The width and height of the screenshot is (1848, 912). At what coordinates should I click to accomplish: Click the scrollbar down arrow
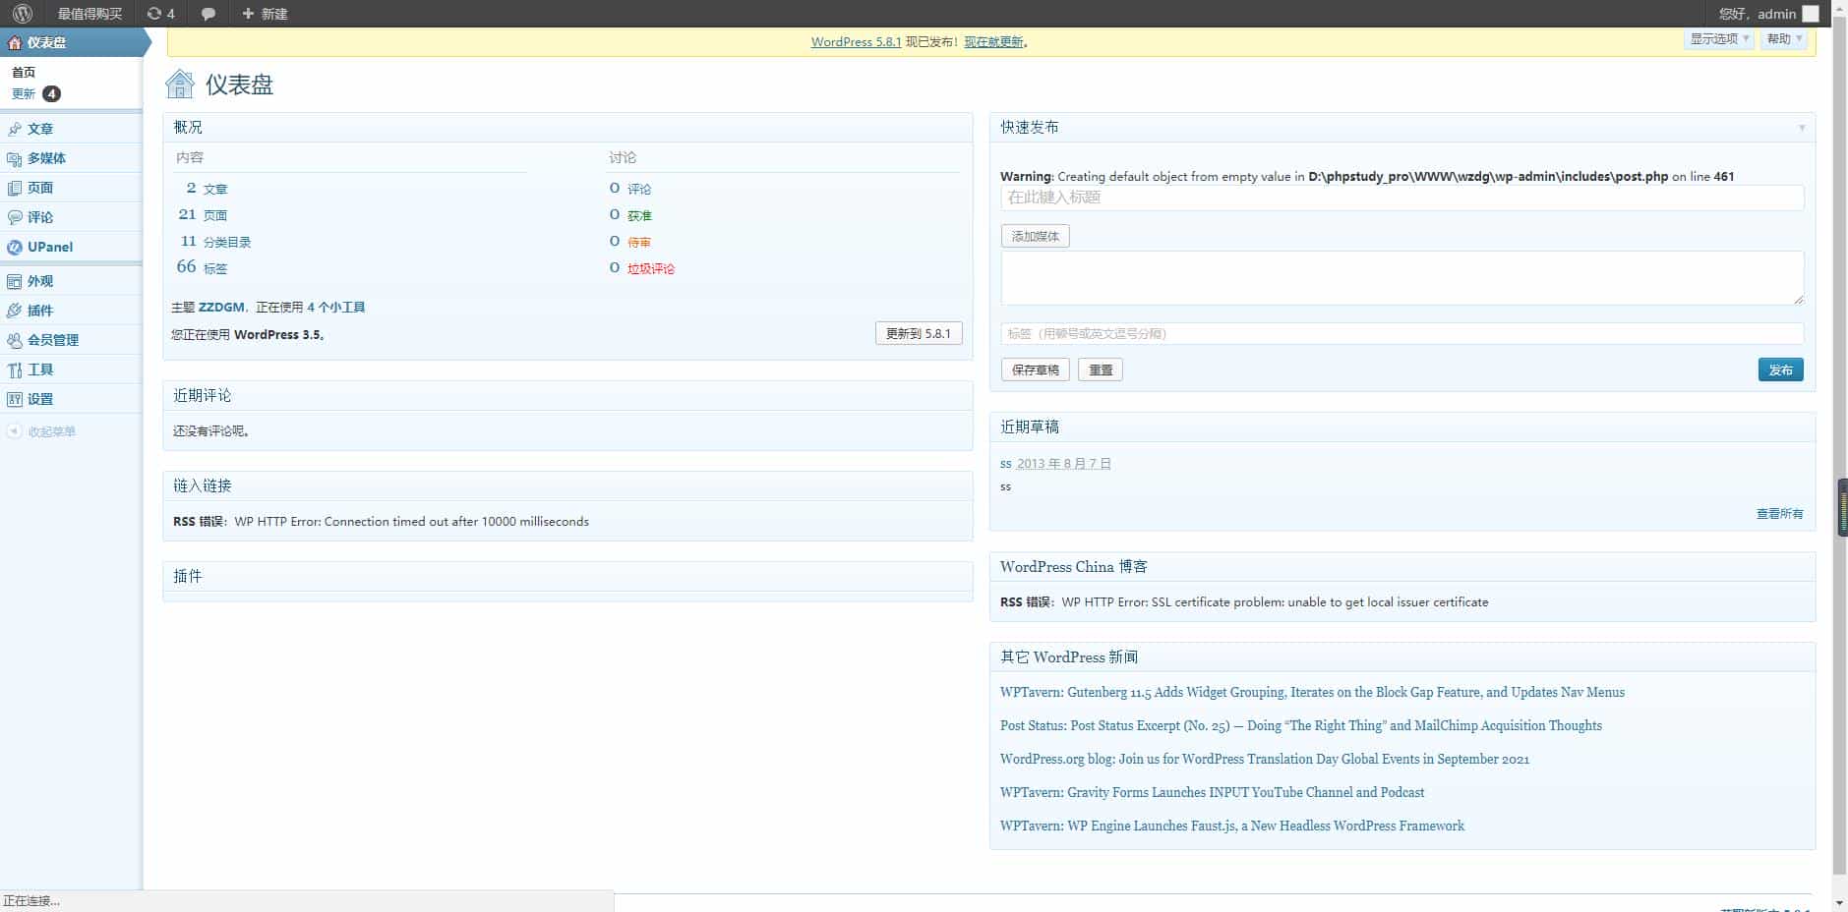1839,902
